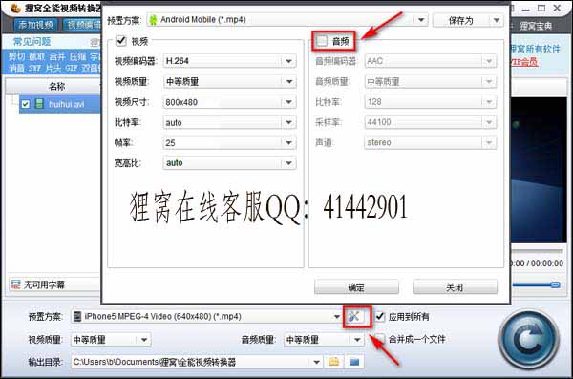Screen dimensions: 573x379
Task: Adjust the volume slider handle
Action: (555, 284)
